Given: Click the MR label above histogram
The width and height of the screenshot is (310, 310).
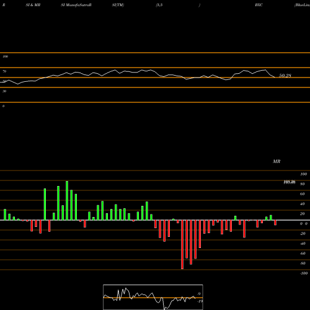Looking at the screenshot, I should tap(277, 161).
